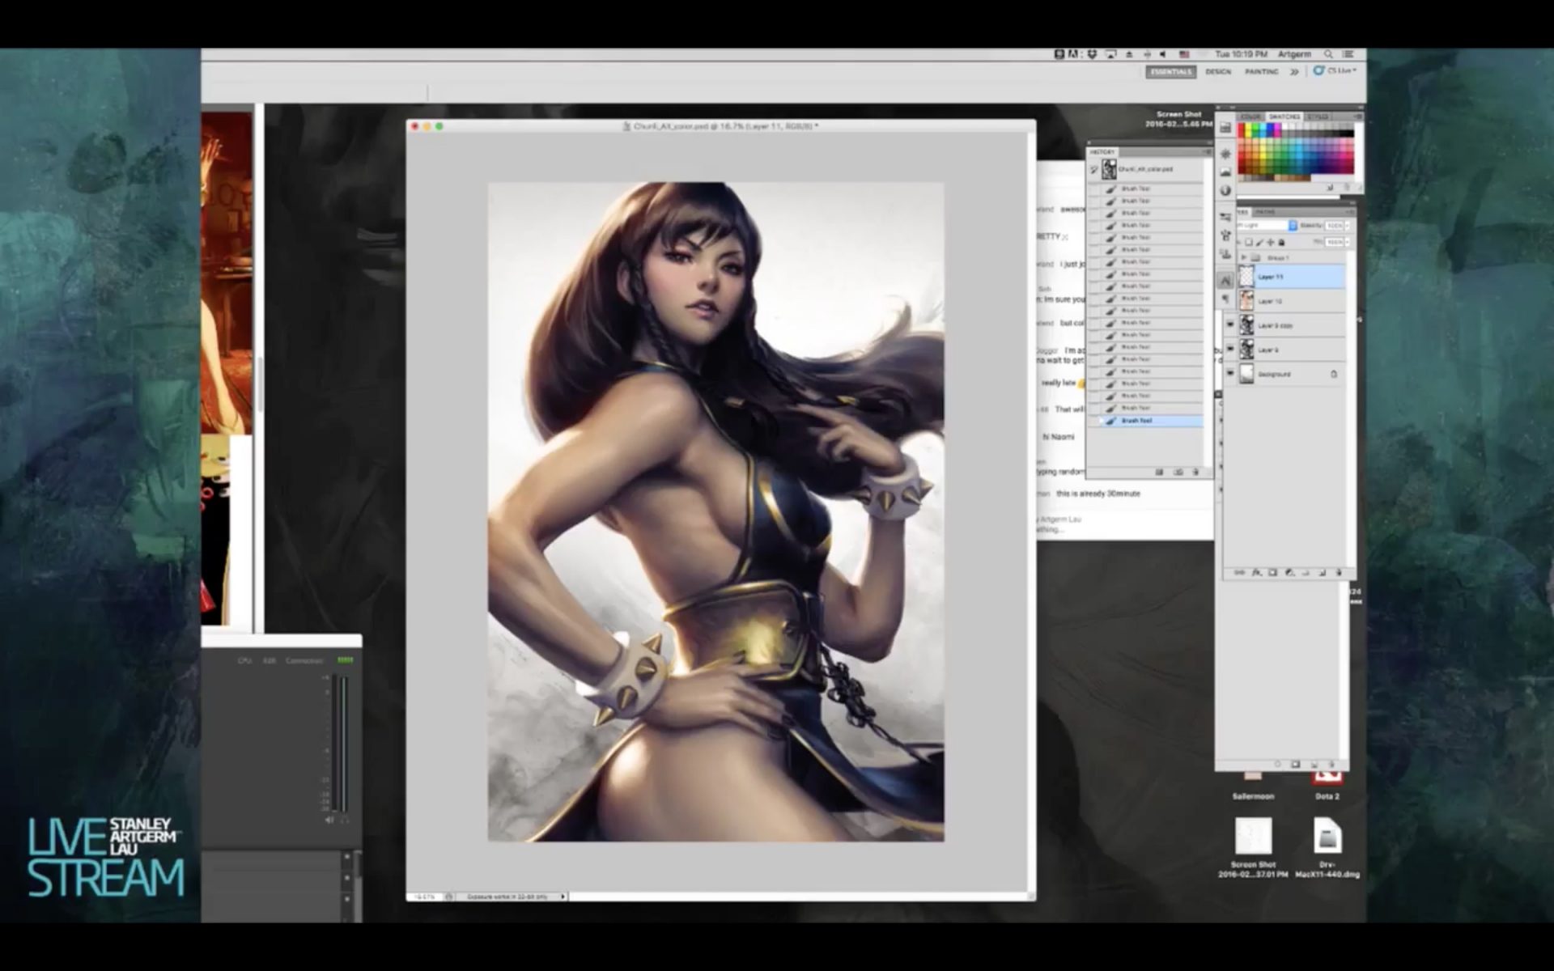This screenshot has height=971, width=1554.
Task: Open the Opacity slider arrow
Action: coord(1347,226)
